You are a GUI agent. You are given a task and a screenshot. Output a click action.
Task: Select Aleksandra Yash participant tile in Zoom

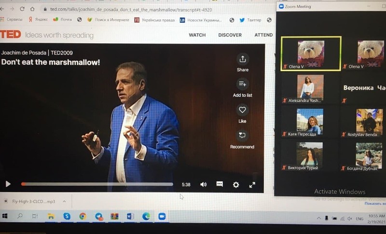(x=311, y=88)
